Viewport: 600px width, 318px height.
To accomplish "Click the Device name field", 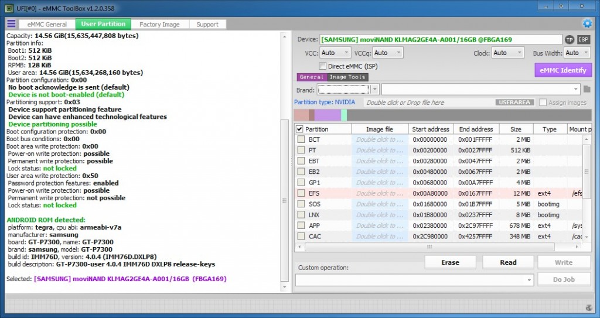I will tap(441, 39).
